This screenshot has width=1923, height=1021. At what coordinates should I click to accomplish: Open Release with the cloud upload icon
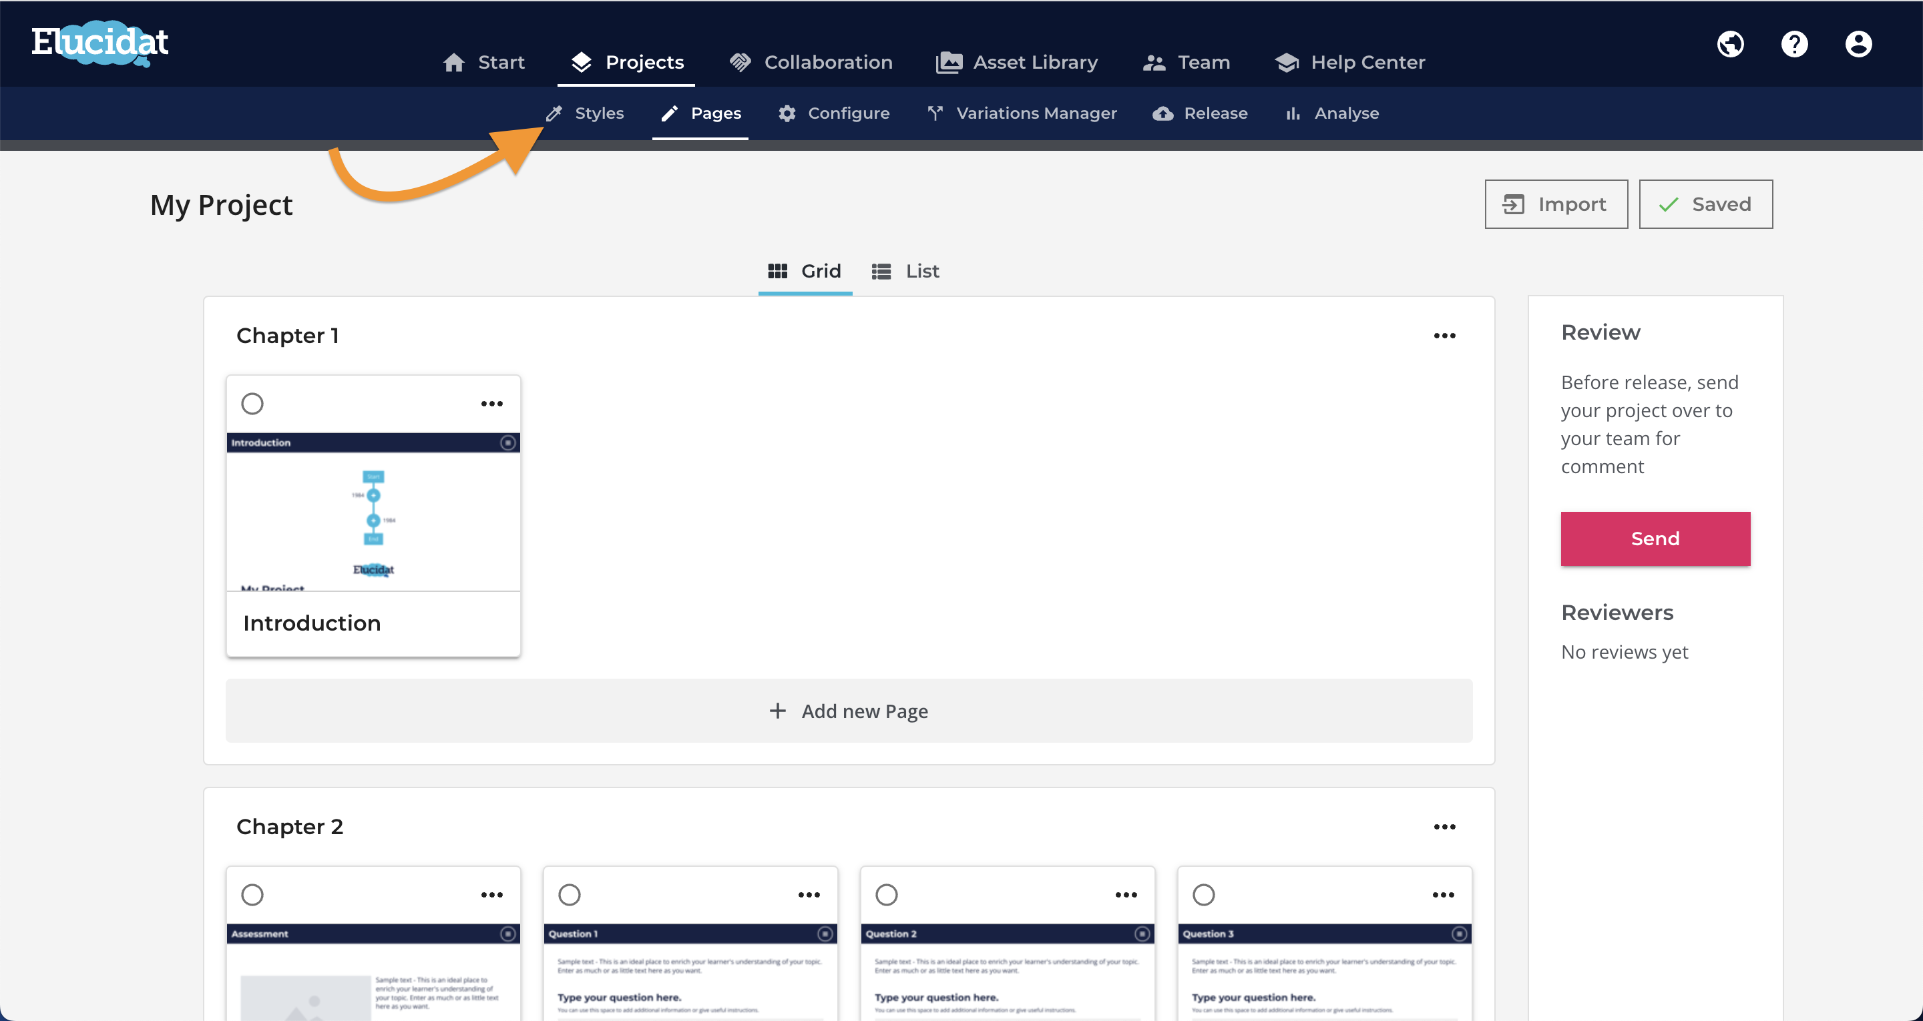point(1200,113)
